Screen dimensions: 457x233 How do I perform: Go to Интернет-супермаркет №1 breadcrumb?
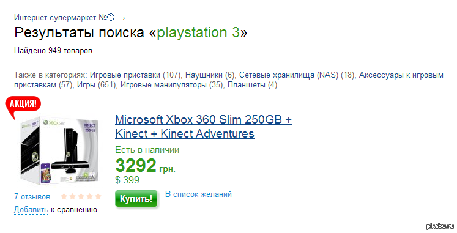pos(64,18)
